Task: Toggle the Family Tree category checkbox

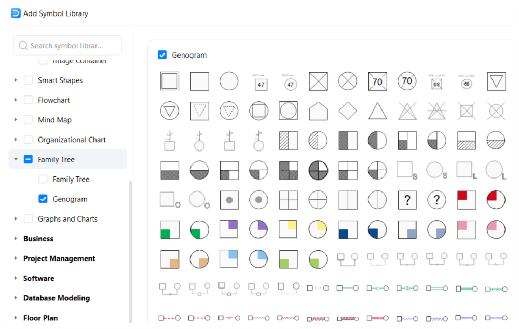Action: (x=28, y=159)
